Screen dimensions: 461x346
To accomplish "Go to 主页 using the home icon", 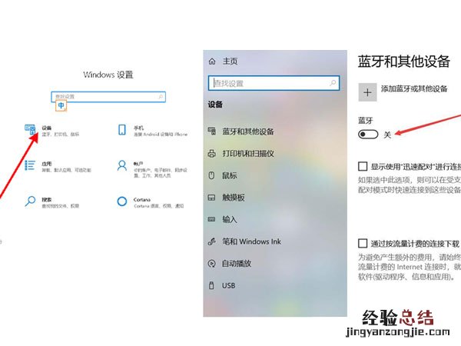I will [x=212, y=62].
